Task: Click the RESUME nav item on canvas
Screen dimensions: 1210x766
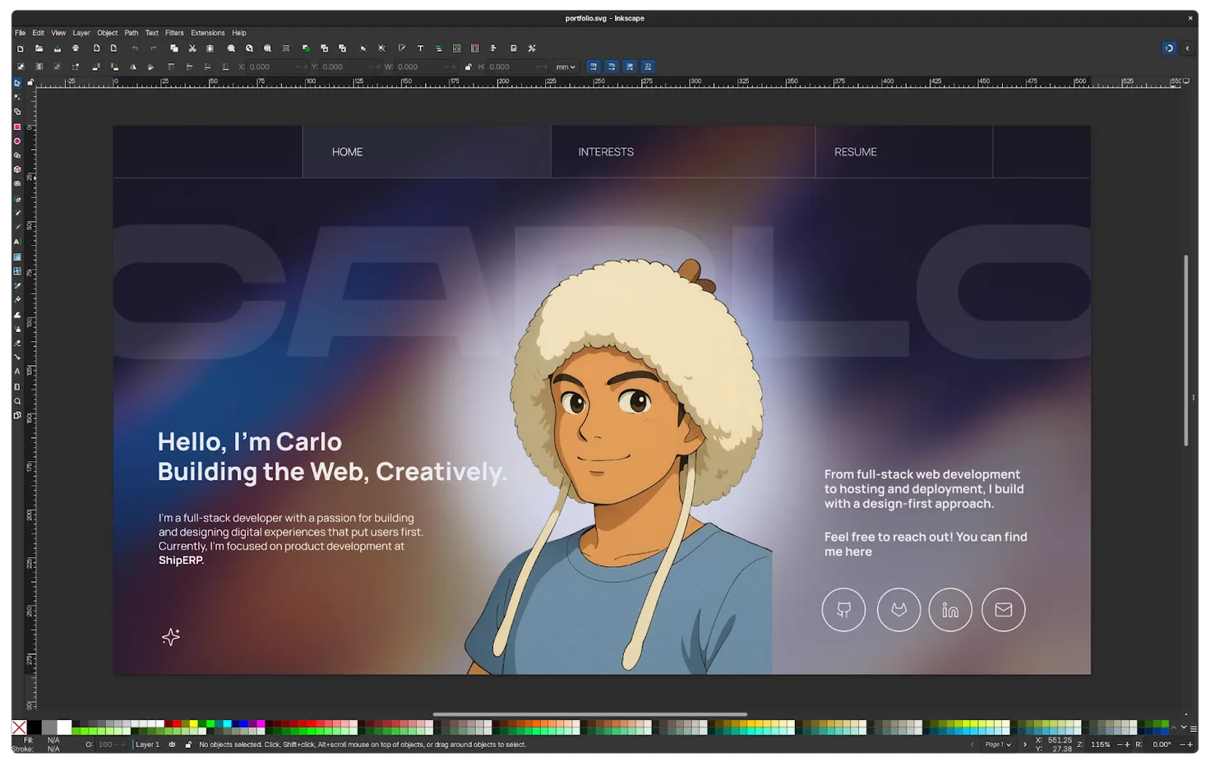Action: click(856, 152)
